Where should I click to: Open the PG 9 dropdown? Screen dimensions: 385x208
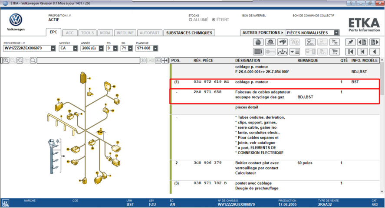tap(115, 48)
